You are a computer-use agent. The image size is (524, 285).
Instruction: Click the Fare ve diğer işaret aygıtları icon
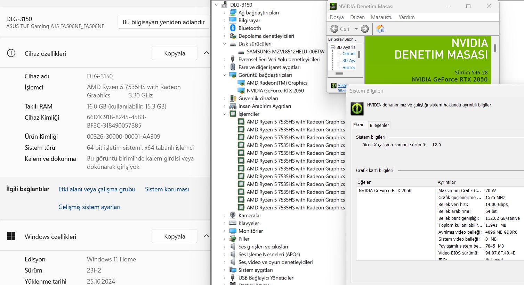[233, 67]
